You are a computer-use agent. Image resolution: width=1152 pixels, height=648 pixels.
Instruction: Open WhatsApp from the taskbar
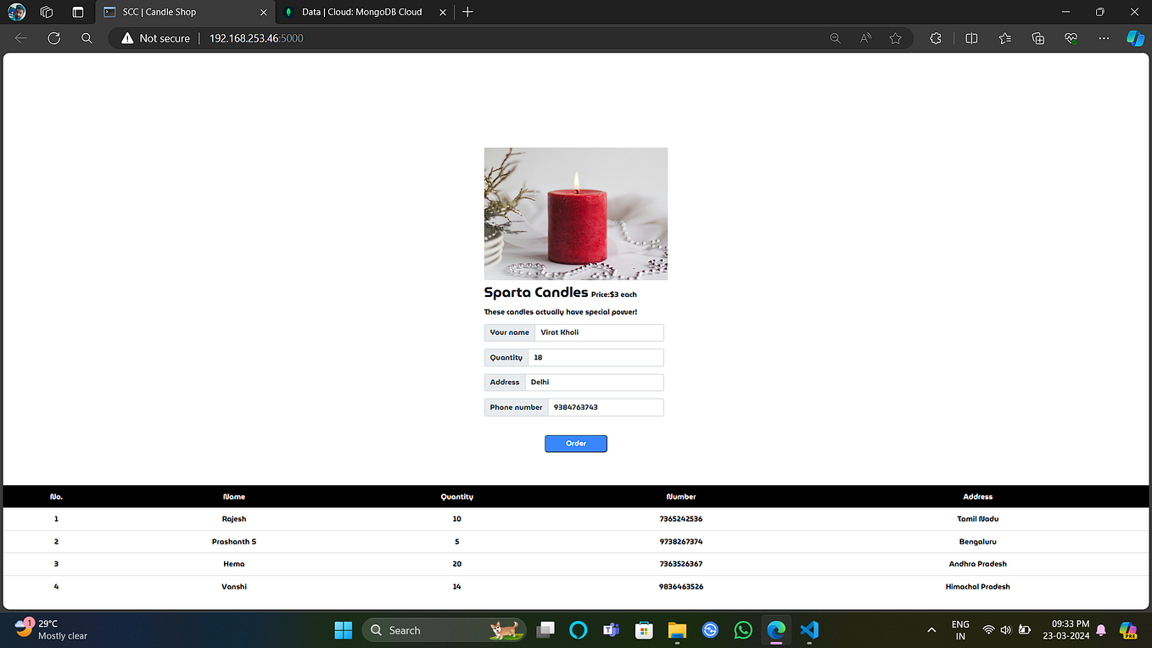point(743,630)
